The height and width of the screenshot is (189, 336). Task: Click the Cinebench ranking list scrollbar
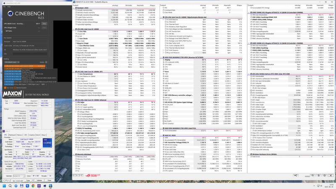coord(47,75)
